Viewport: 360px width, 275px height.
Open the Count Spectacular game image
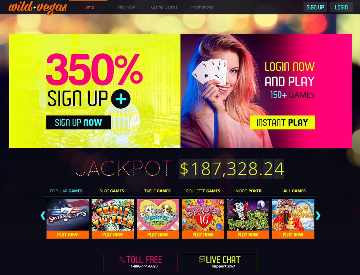tap(248, 215)
